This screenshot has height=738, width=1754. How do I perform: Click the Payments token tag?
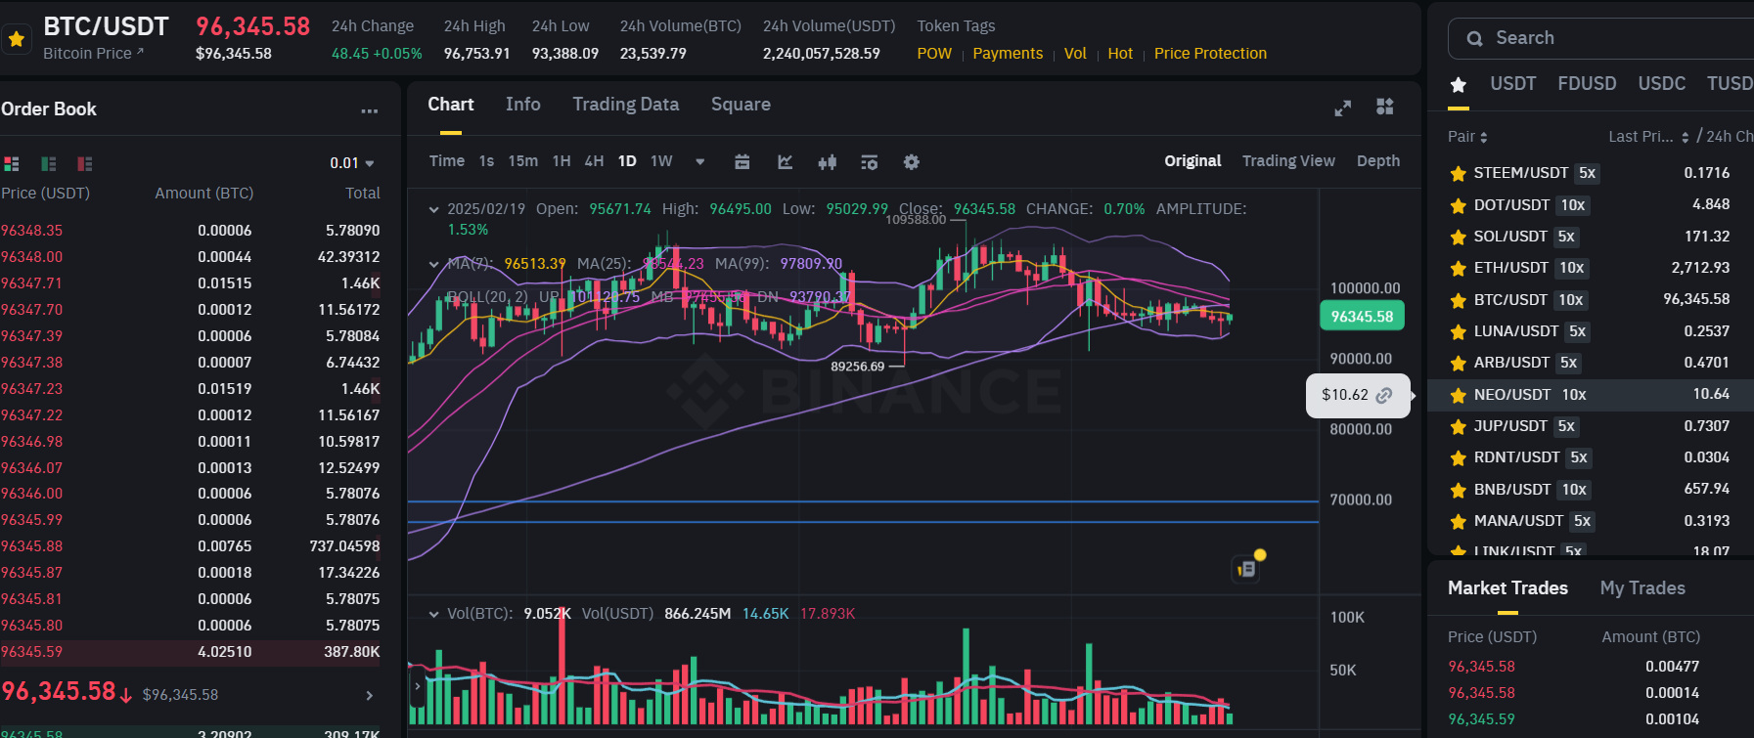click(x=1008, y=54)
